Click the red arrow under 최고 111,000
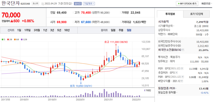This screenshot has width=213, height=102. coord(116,45)
